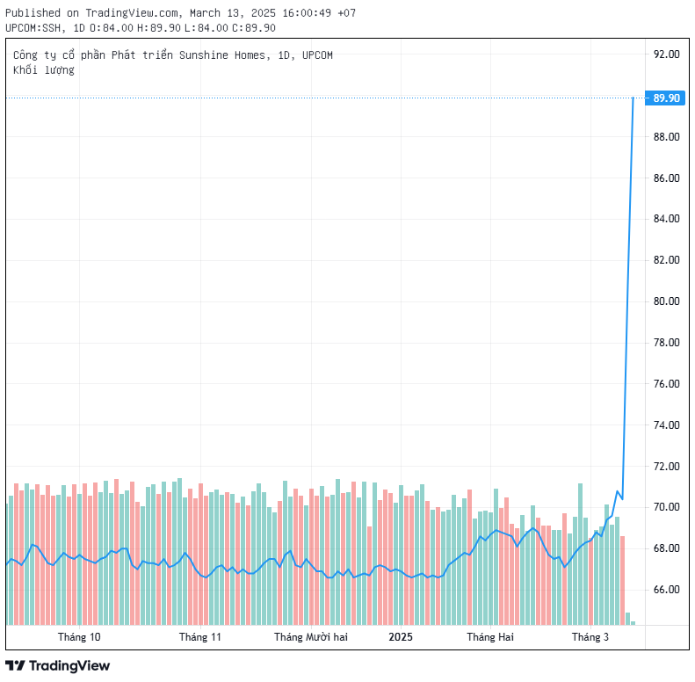Click the Tháng 10 date label

coord(79,637)
